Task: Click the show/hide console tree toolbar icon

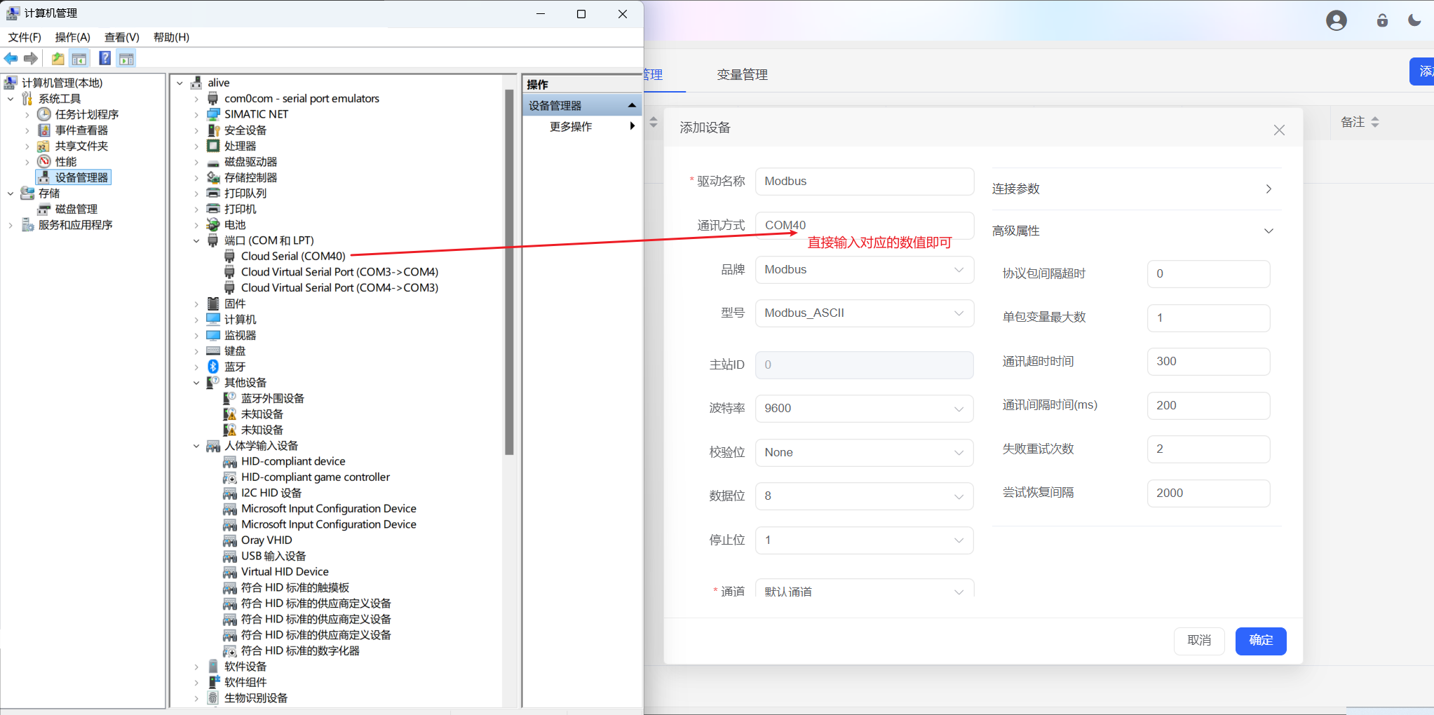Action: pos(80,58)
